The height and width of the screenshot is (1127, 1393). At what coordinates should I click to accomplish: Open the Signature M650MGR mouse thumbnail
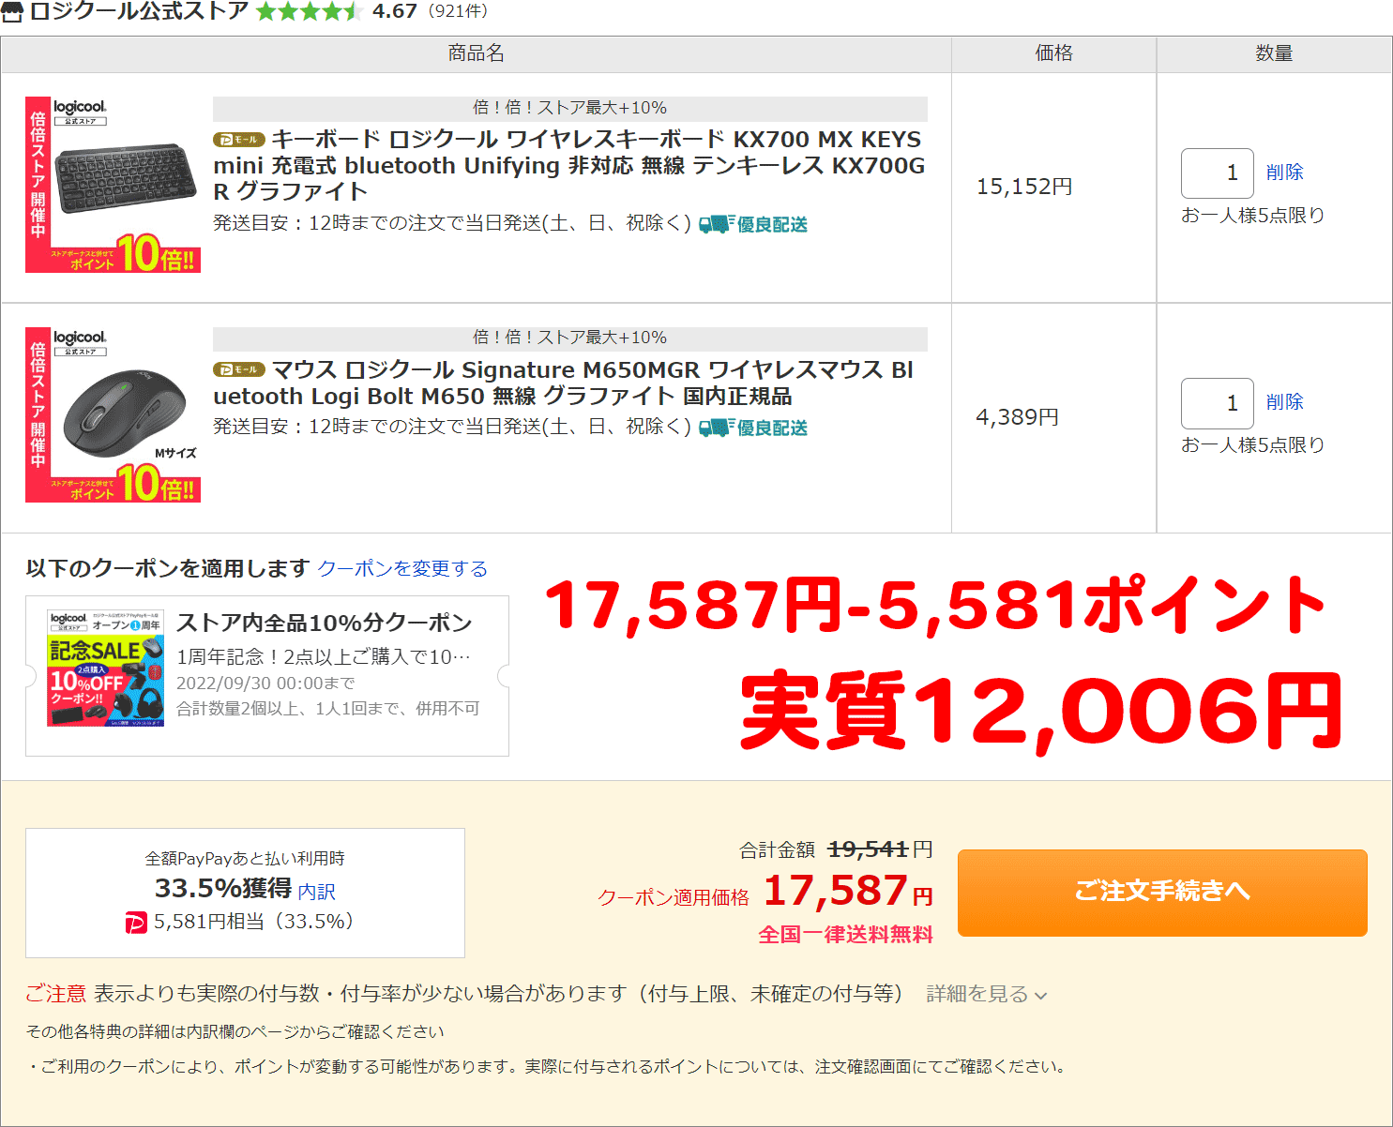pyautogui.click(x=113, y=414)
